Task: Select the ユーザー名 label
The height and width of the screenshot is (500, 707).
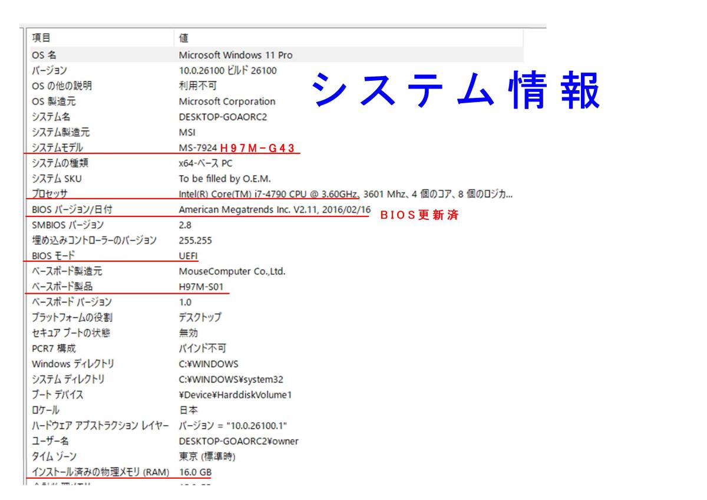Action: click(50, 441)
